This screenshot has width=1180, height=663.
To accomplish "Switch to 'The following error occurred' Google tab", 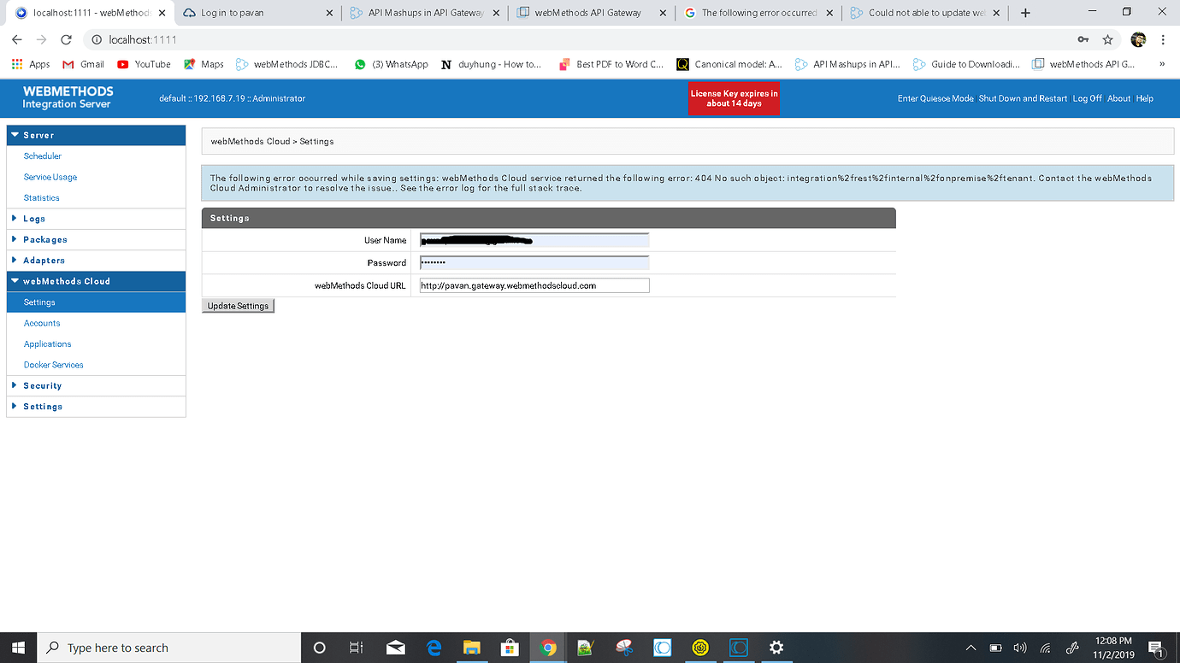I will [758, 13].
